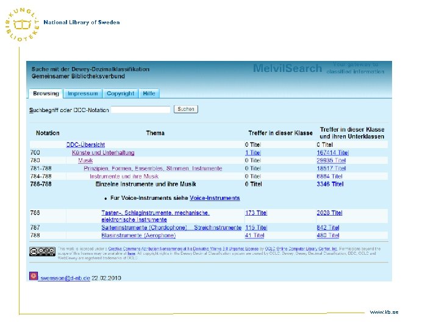Click the 6884 Titel link
This screenshot has height=329, width=439.
point(329,176)
